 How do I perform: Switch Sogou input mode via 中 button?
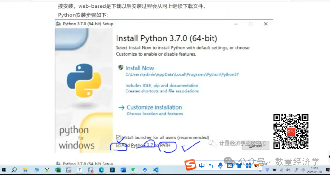[x=202, y=165]
